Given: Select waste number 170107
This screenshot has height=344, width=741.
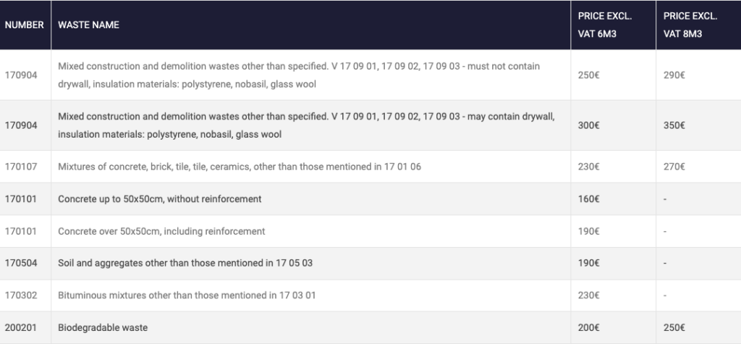Looking at the screenshot, I should (21, 167).
